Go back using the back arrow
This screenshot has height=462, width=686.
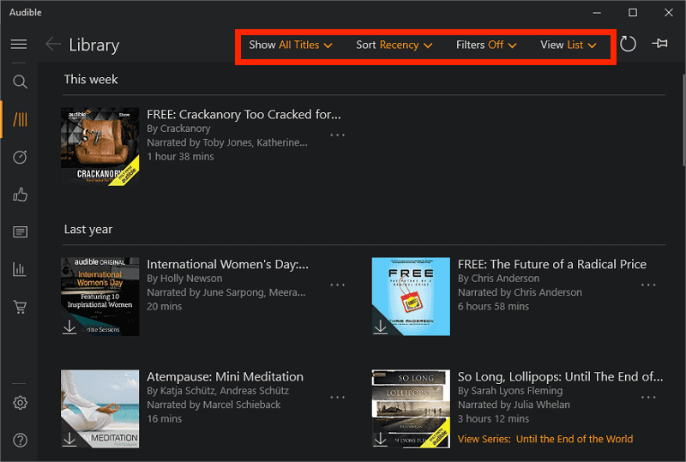click(53, 45)
